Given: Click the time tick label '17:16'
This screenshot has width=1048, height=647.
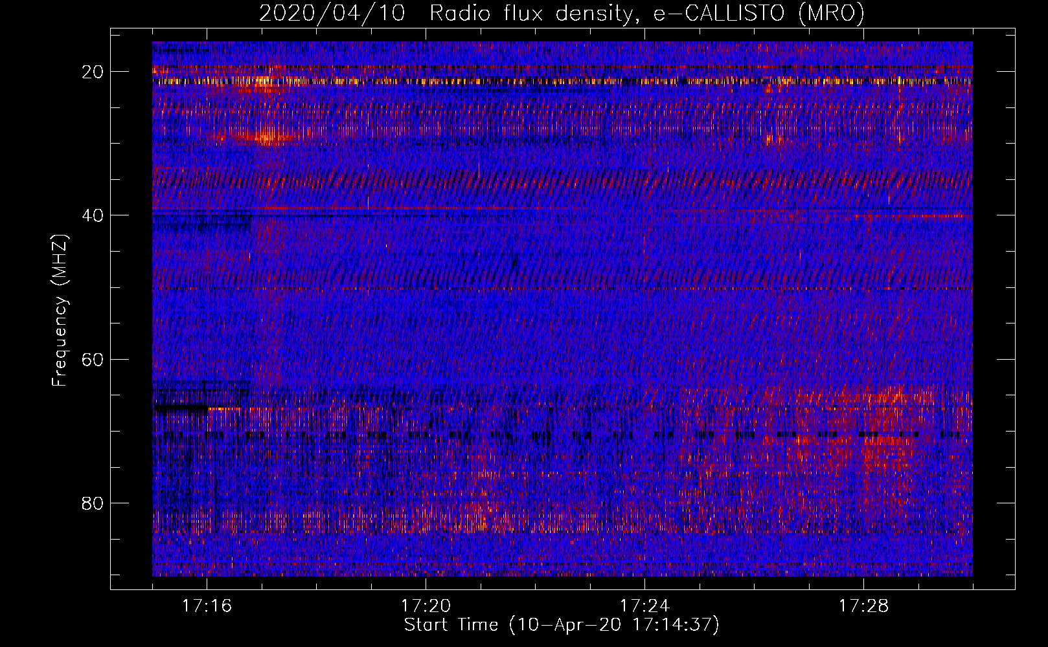Looking at the screenshot, I should (207, 606).
